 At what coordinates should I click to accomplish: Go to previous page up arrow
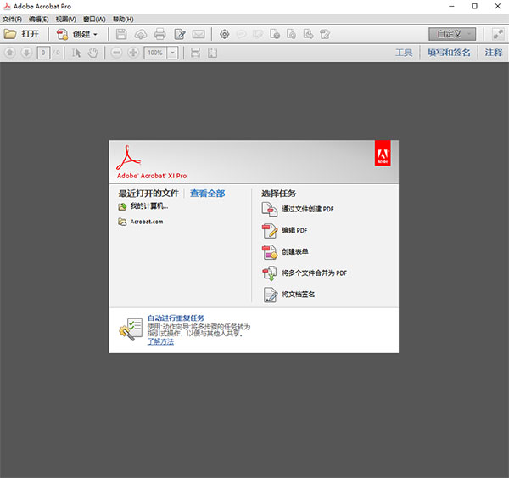[9, 53]
